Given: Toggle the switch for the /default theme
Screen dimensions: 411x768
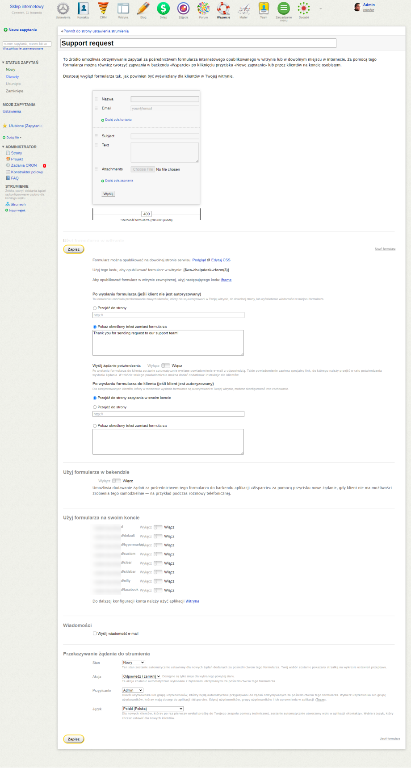Looking at the screenshot, I should [x=158, y=536].
